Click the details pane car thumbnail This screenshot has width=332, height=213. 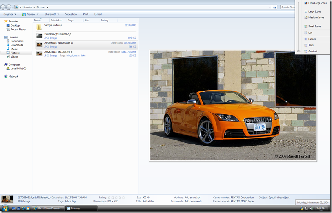point(7,200)
